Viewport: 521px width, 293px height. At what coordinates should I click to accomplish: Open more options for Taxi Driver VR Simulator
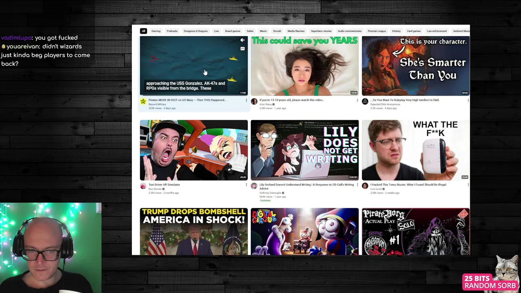coord(246,185)
